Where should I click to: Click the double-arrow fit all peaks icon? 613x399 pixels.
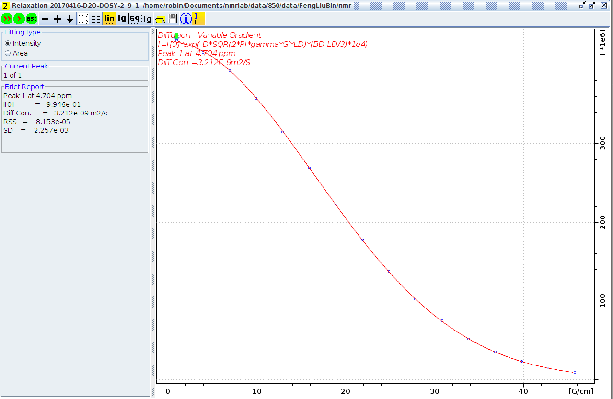click(x=7, y=19)
